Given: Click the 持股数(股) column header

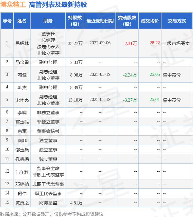Looking at the screenshot, I should click(75, 21).
